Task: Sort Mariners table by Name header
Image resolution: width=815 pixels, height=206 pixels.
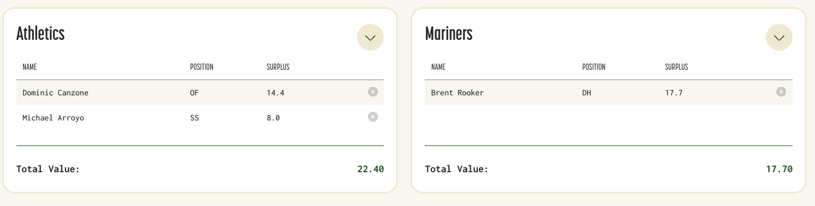Action: point(438,67)
